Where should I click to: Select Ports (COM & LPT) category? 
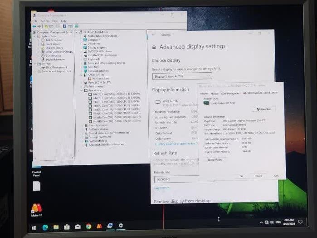99,83
